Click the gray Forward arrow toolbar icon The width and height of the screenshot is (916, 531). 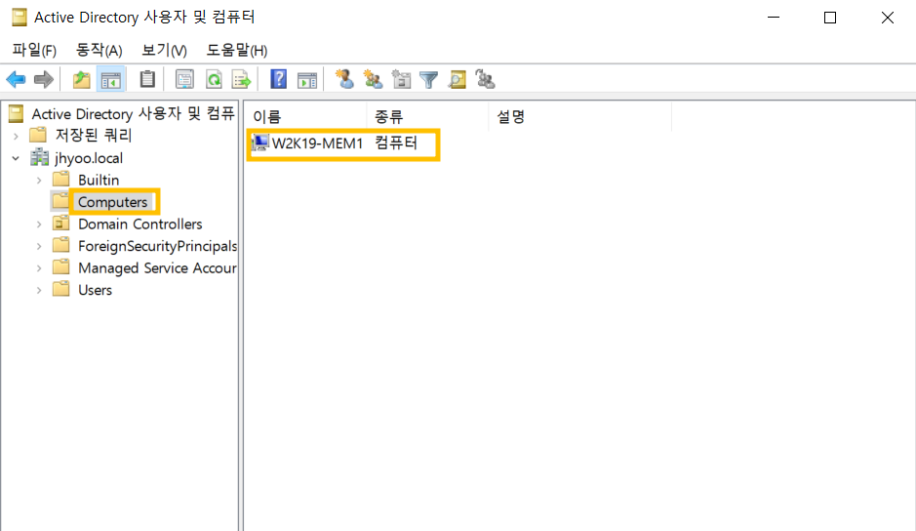tap(44, 79)
